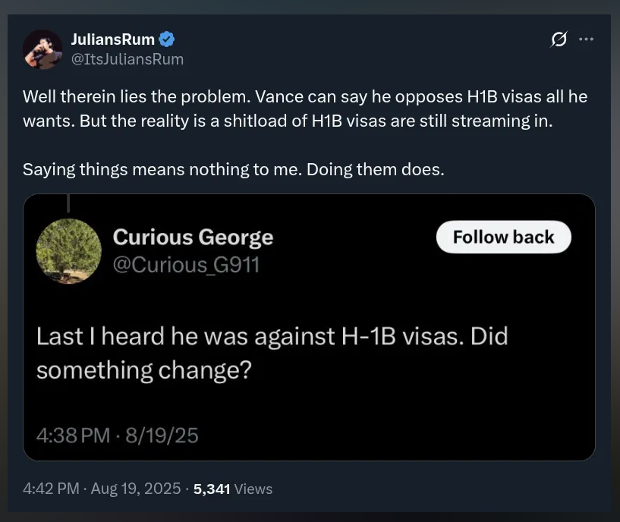Open the three-dot more options menu
620x522 pixels.
click(586, 39)
